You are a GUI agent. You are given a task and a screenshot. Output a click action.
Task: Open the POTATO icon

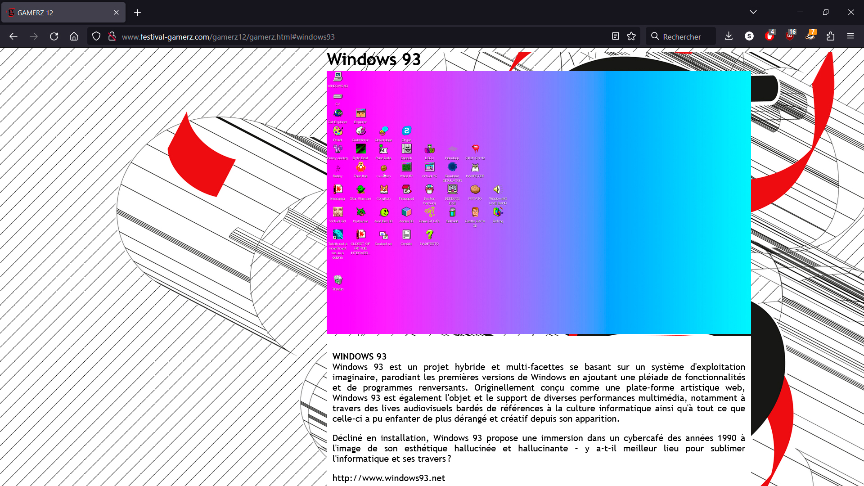[x=475, y=190]
